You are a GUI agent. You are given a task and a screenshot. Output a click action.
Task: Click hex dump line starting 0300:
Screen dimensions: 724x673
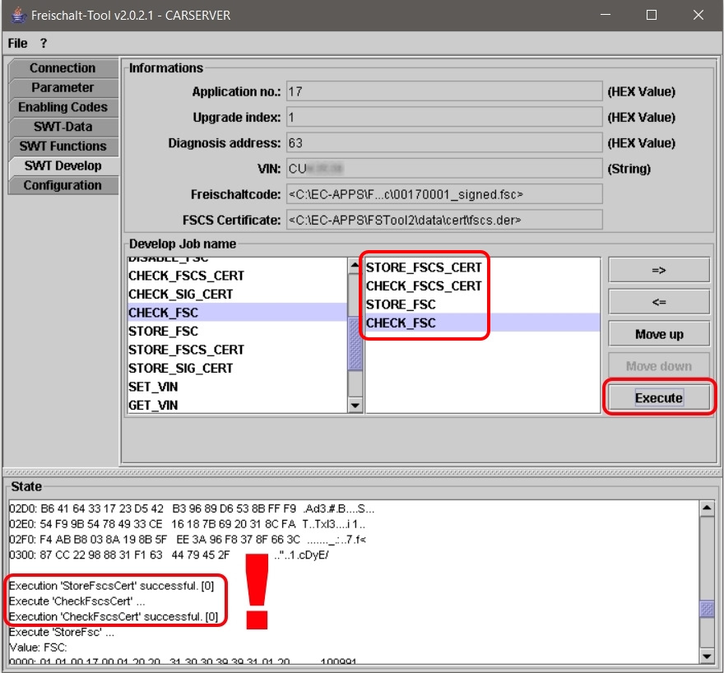pyautogui.click(x=169, y=555)
